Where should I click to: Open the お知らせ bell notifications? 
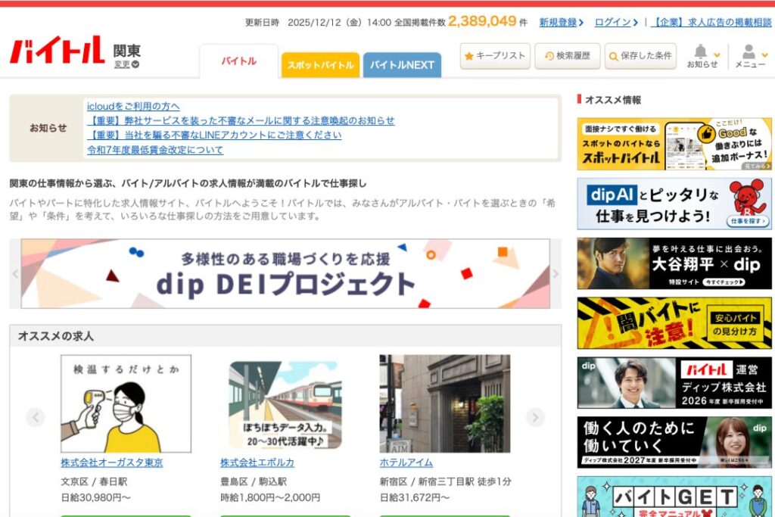coord(702,55)
